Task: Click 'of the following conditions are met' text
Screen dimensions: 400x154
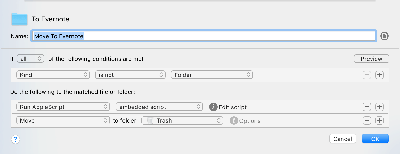Action: pyautogui.click(x=96, y=59)
